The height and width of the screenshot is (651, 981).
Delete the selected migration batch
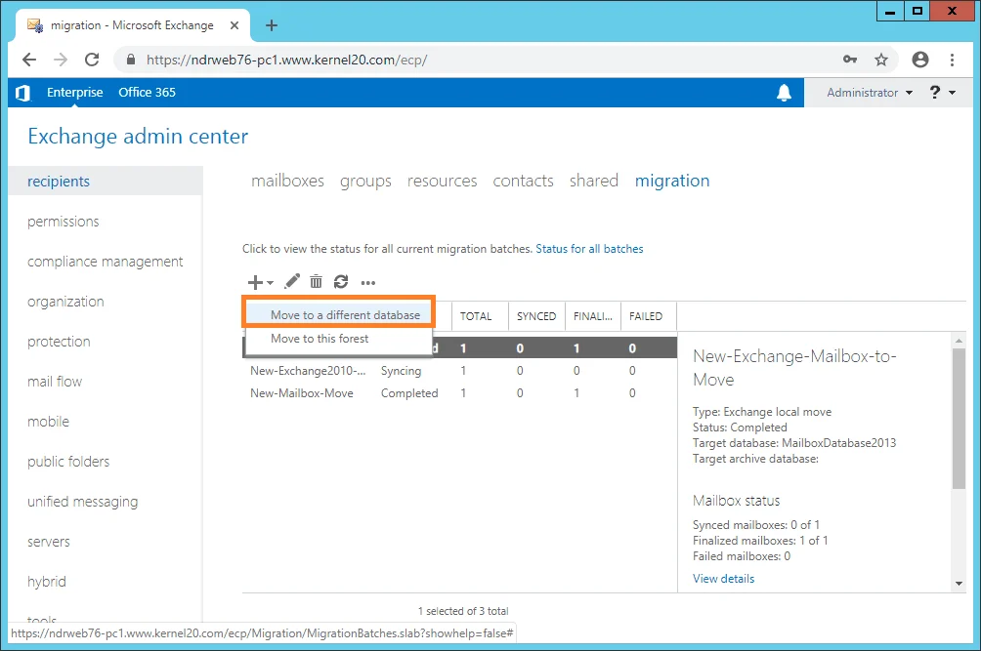point(316,282)
